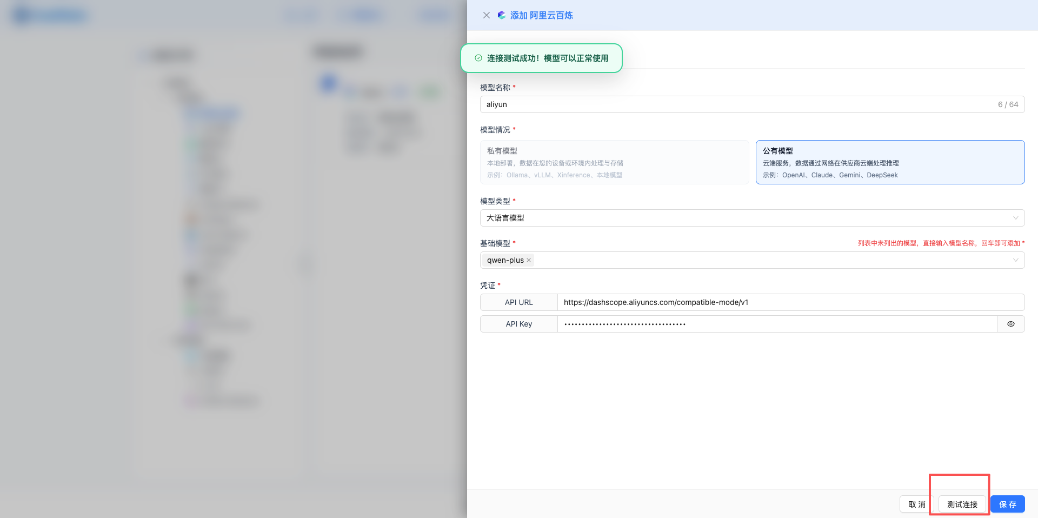Select the 公有模型 option card
1038x518 pixels.
[x=889, y=162]
